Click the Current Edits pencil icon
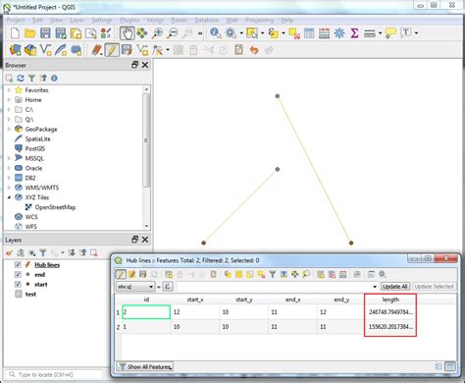The height and width of the screenshot is (383, 465). [96, 50]
